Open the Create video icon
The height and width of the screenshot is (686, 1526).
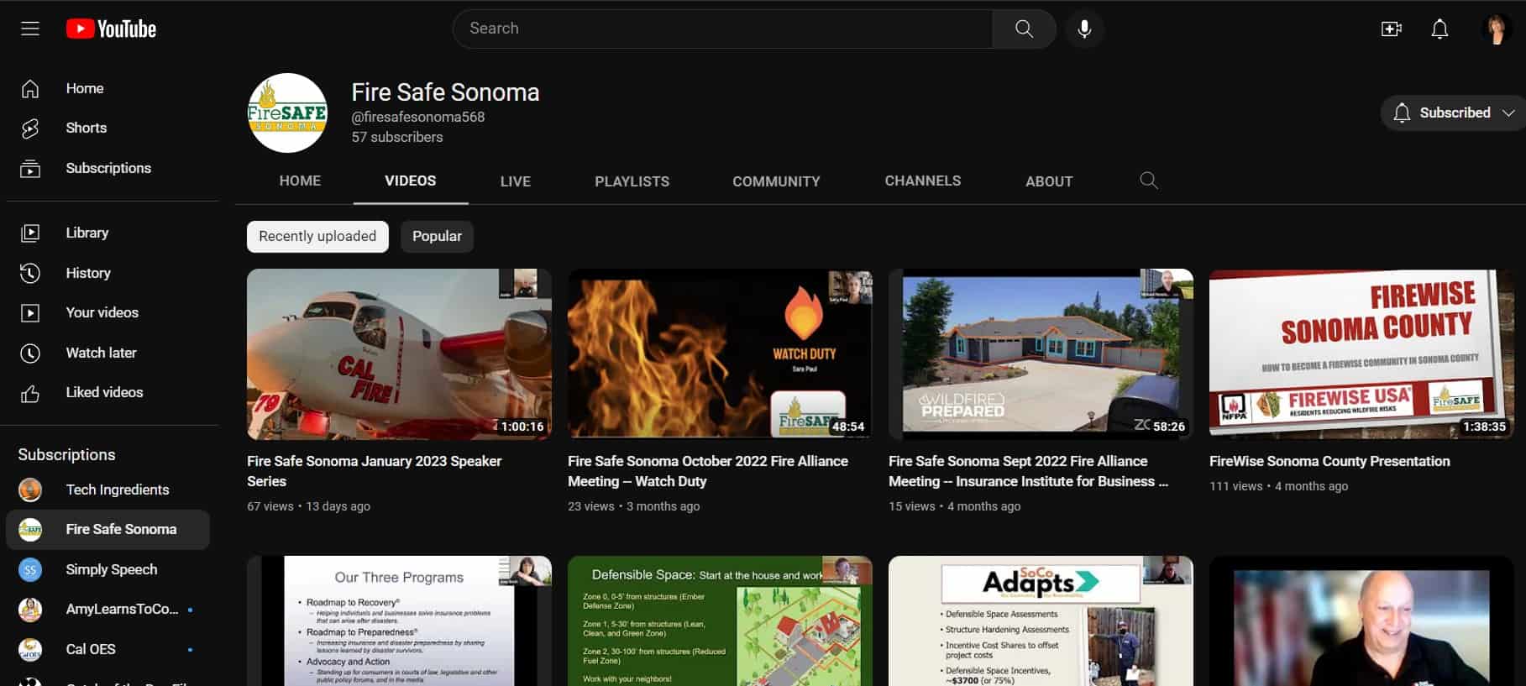1391,29
